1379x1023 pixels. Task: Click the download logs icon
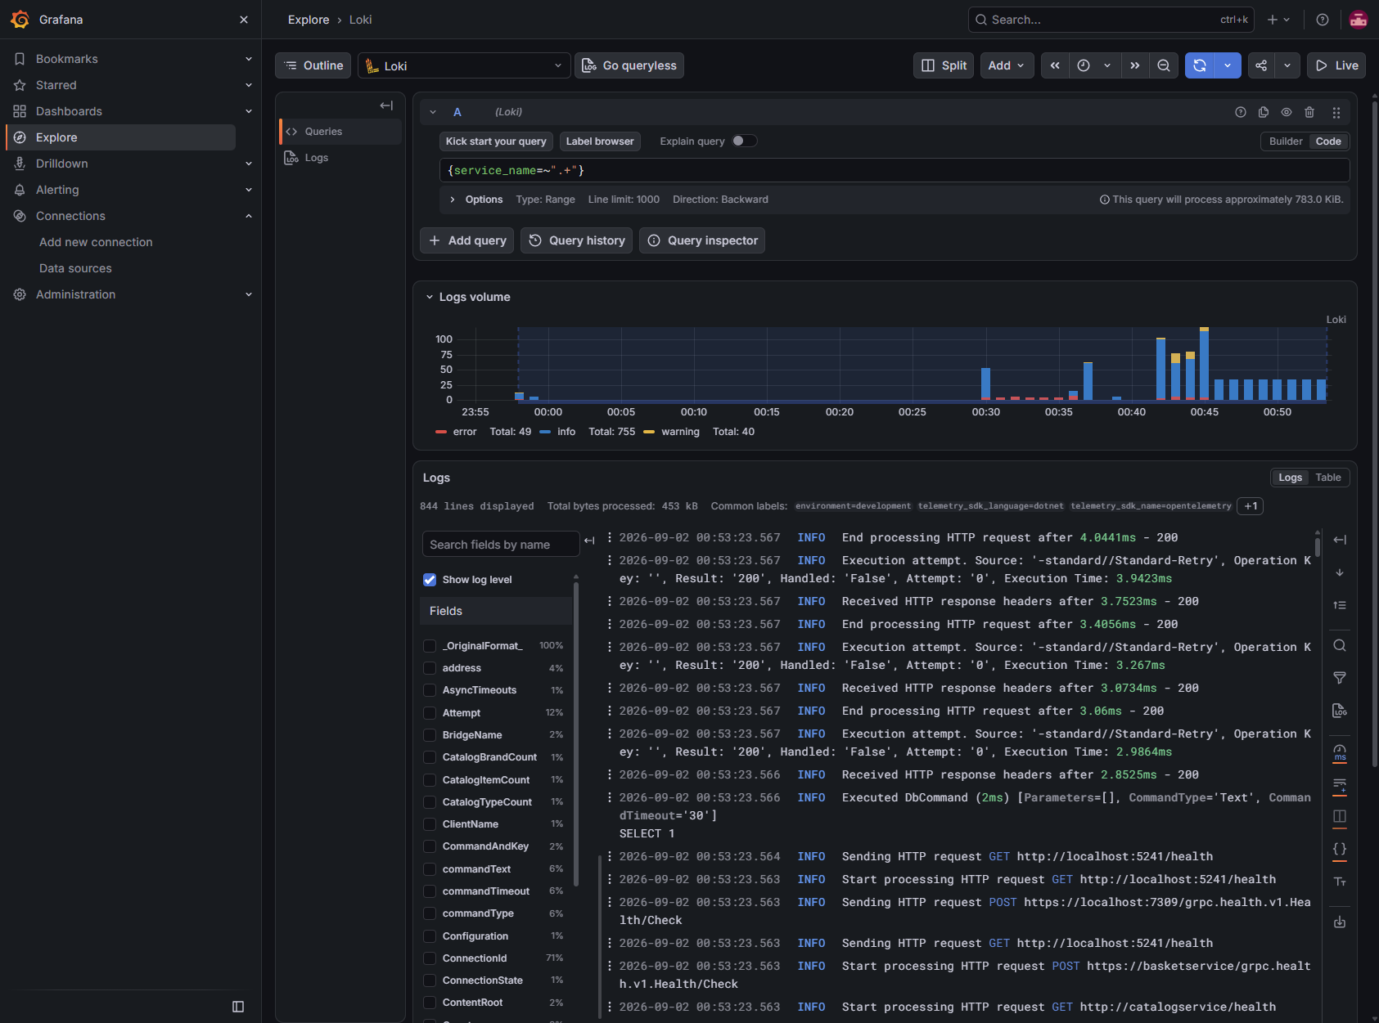pos(1340,922)
